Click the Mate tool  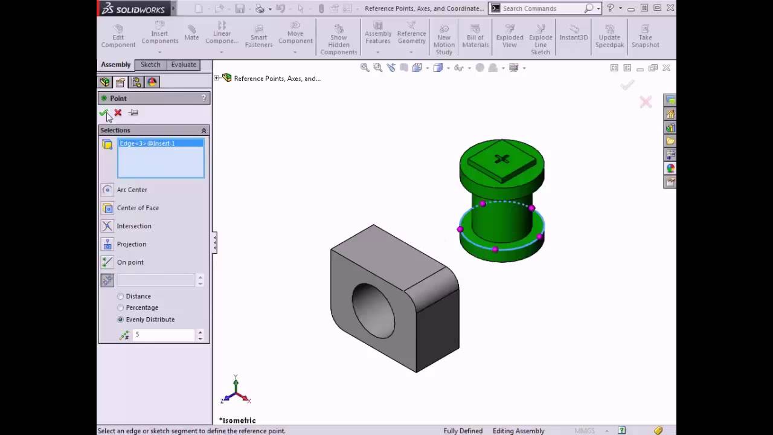(x=191, y=33)
